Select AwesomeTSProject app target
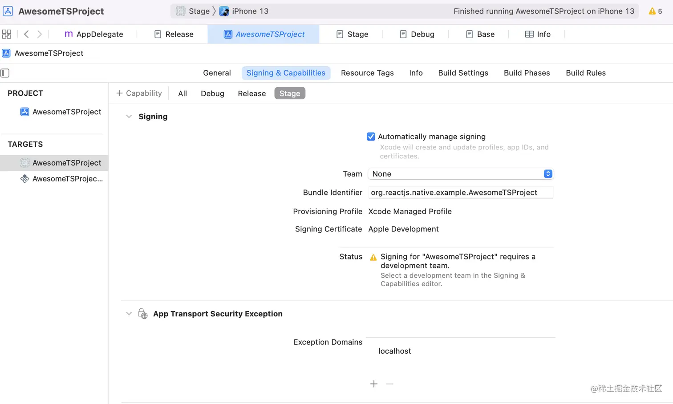This screenshot has width=673, height=404. click(54, 163)
